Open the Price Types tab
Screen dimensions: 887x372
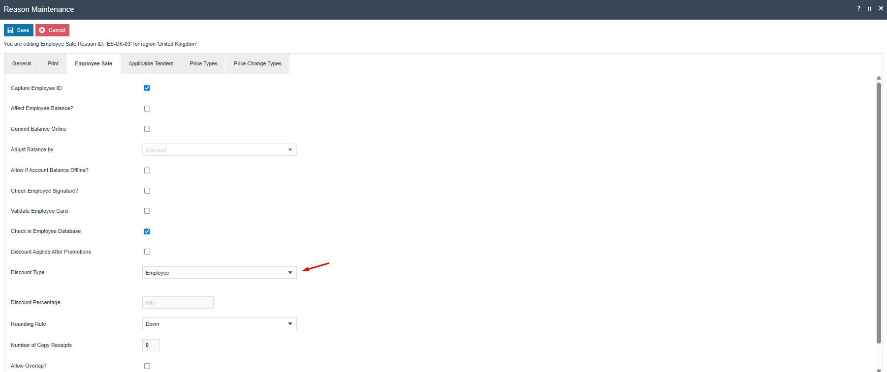pyautogui.click(x=203, y=63)
